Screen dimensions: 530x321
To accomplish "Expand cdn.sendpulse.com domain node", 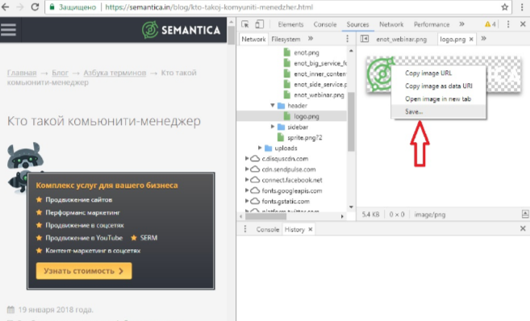I will tap(247, 169).
